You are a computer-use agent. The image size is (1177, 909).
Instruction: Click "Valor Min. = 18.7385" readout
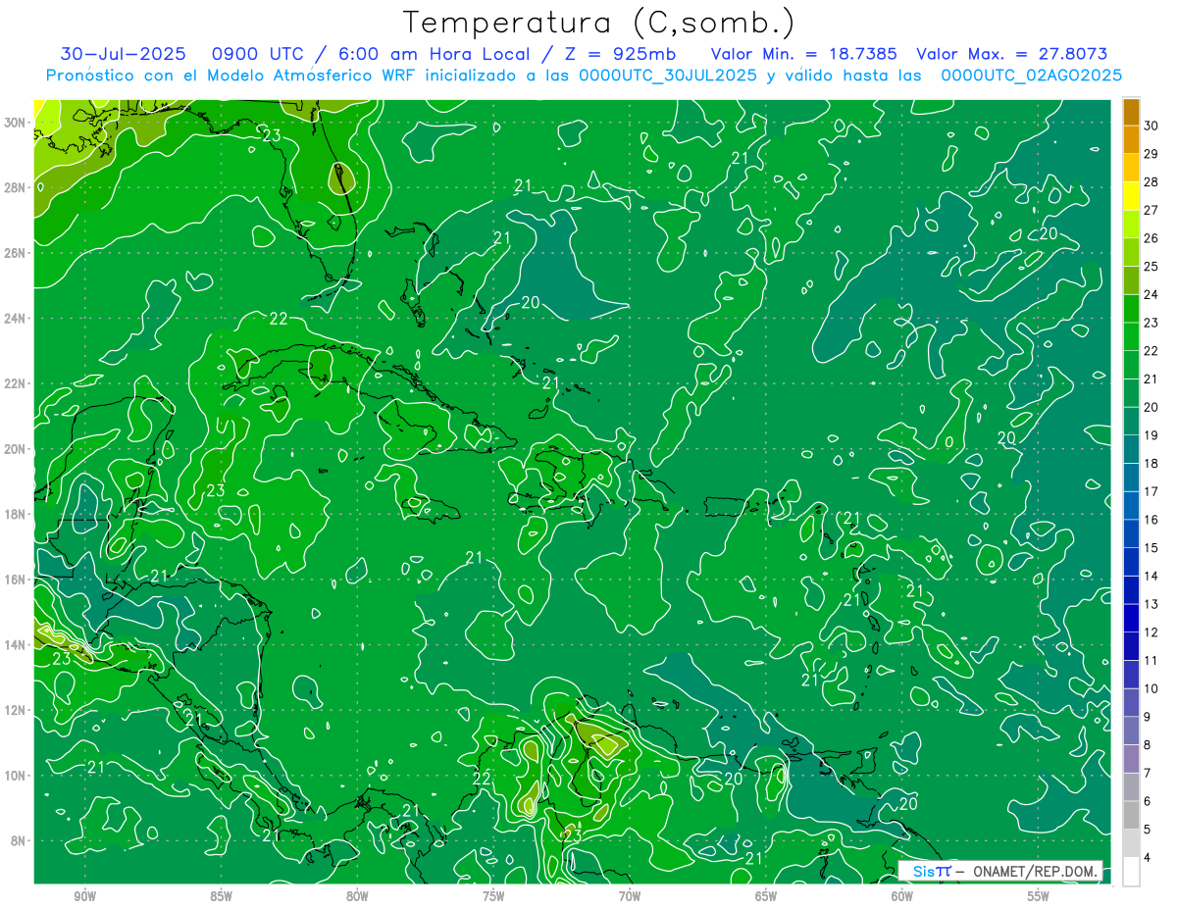(x=804, y=54)
